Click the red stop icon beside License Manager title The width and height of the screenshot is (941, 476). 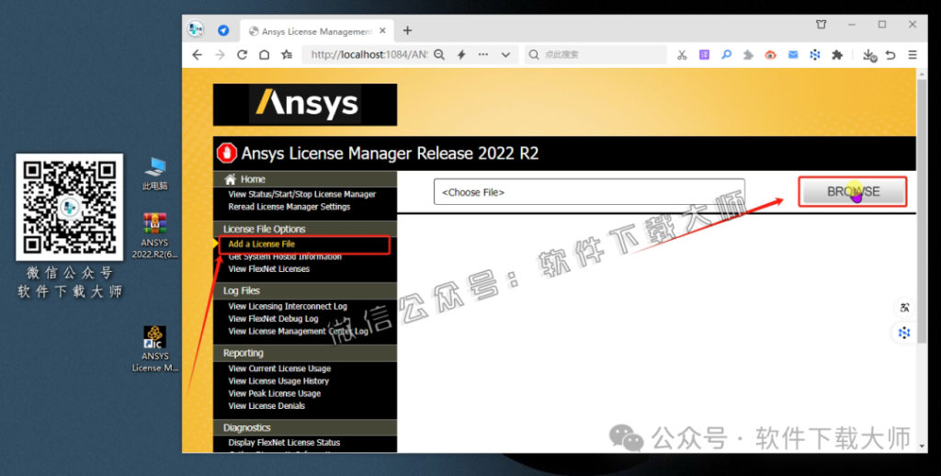point(227,153)
